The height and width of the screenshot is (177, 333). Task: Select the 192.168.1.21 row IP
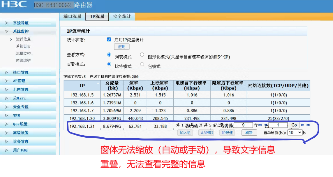coord(82,127)
